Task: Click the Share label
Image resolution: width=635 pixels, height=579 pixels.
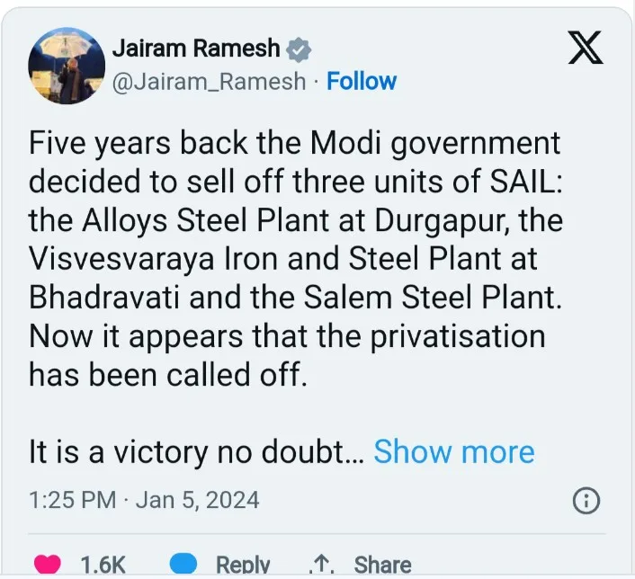Action: (x=382, y=565)
